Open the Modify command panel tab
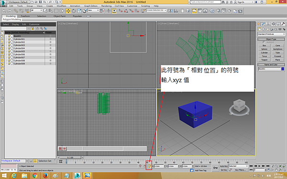The width and height of the screenshot is (287, 179). pos(264,24)
